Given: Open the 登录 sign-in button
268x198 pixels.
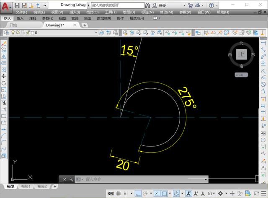Looking at the screenshot, I should [159, 5].
